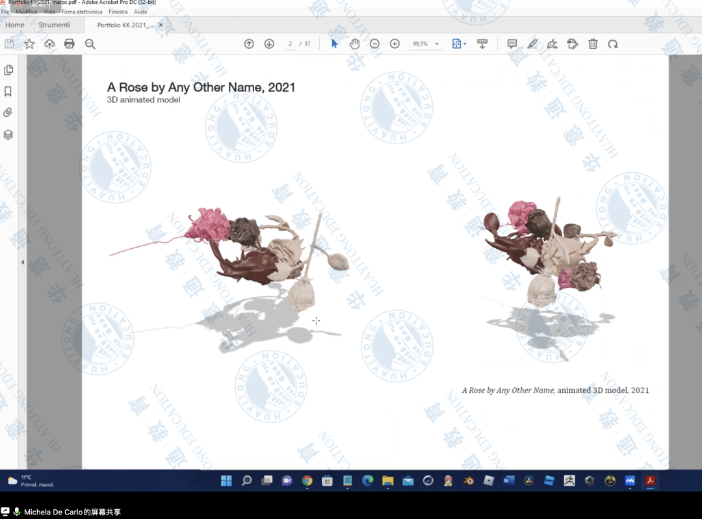
Task: Open the Vista menu
Action: pos(49,12)
